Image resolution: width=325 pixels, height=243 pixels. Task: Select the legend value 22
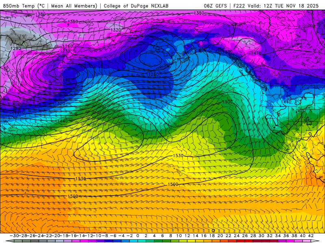coord(228,236)
